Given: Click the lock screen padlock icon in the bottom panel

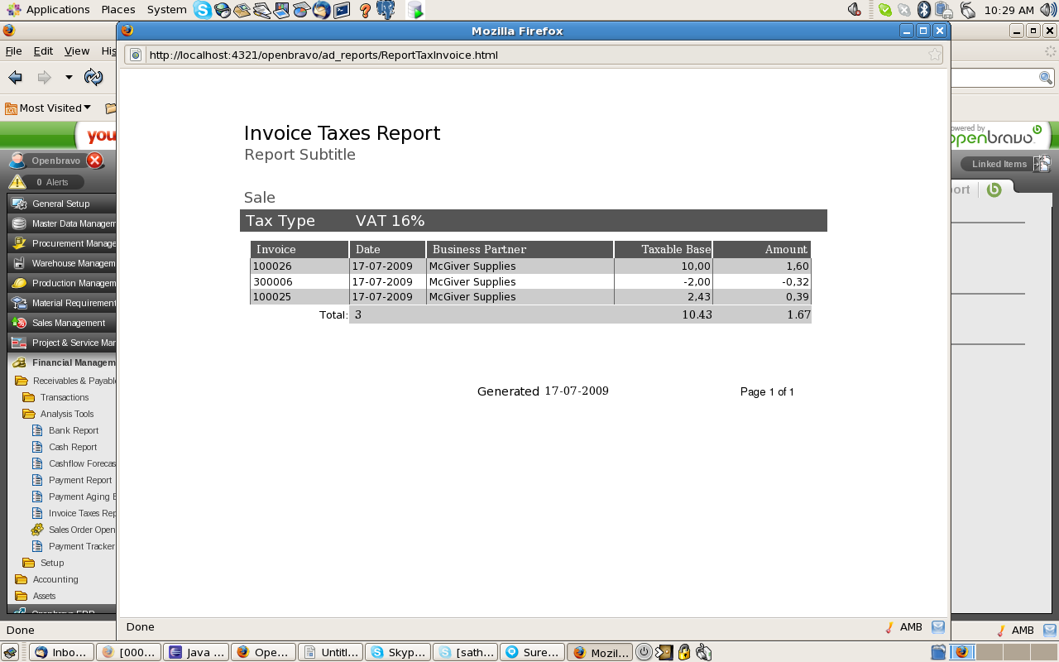Looking at the screenshot, I should tap(684, 652).
